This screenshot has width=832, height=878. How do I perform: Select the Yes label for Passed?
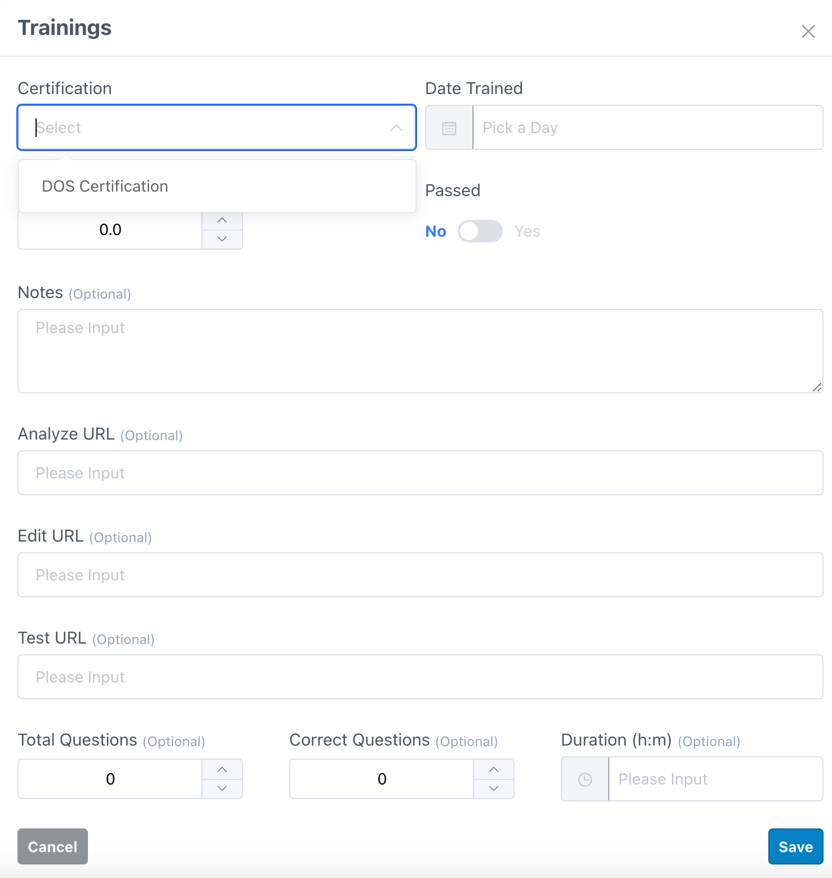point(527,231)
